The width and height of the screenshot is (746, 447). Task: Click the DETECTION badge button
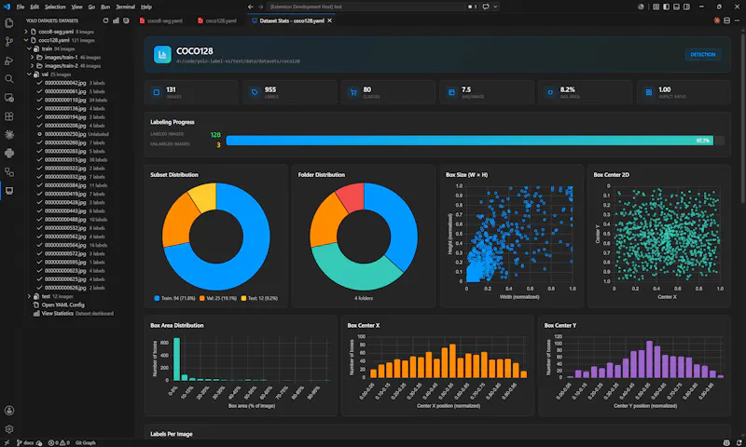(x=703, y=55)
